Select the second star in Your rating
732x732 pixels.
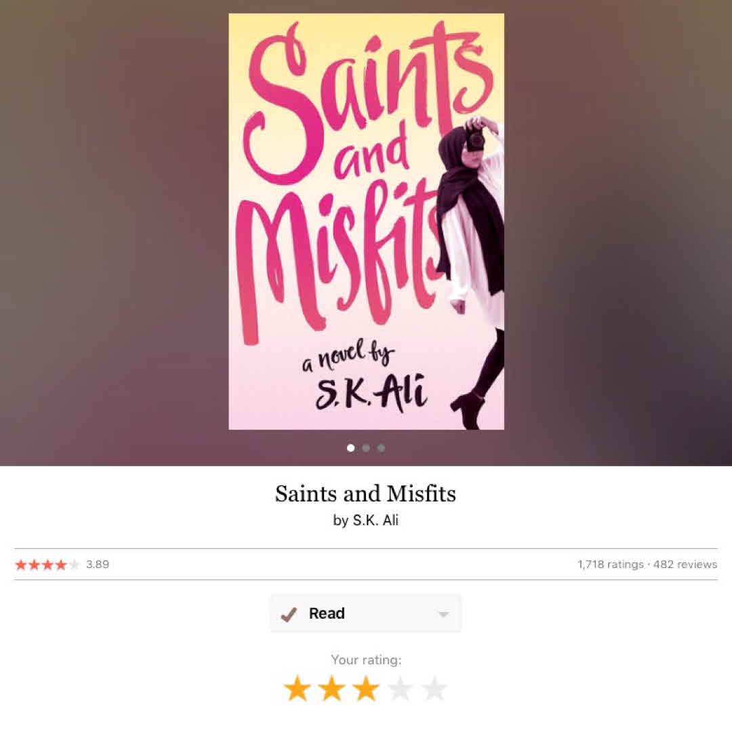(332, 688)
